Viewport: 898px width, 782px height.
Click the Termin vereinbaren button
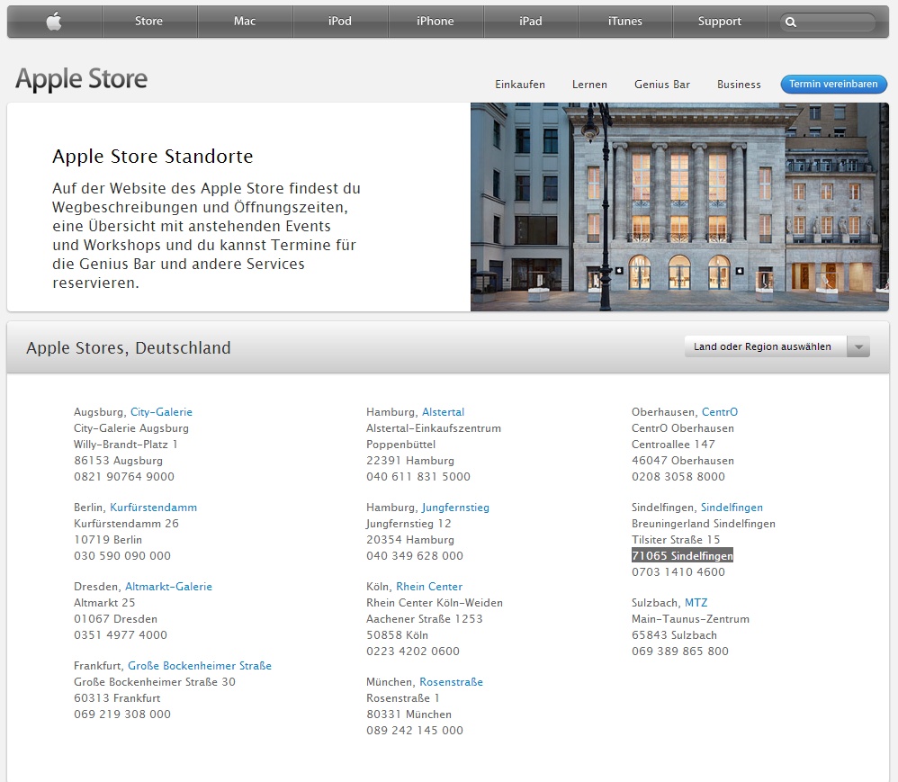click(834, 85)
